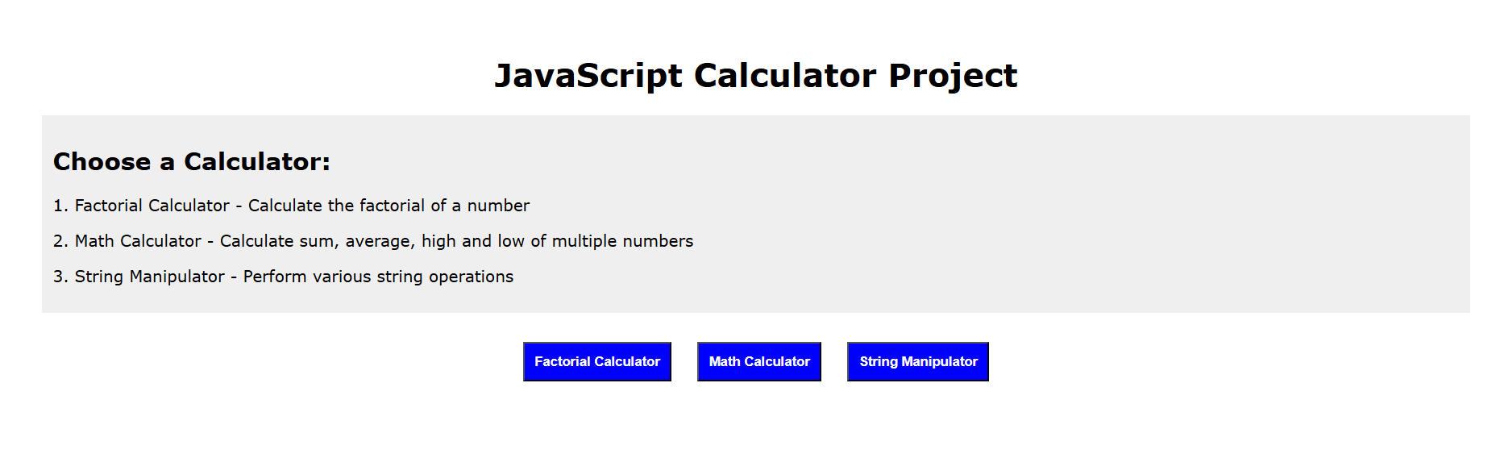The image size is (1496, 458).
Task: Click the '3.' list number marker
Action: click(x=60, y=277)
